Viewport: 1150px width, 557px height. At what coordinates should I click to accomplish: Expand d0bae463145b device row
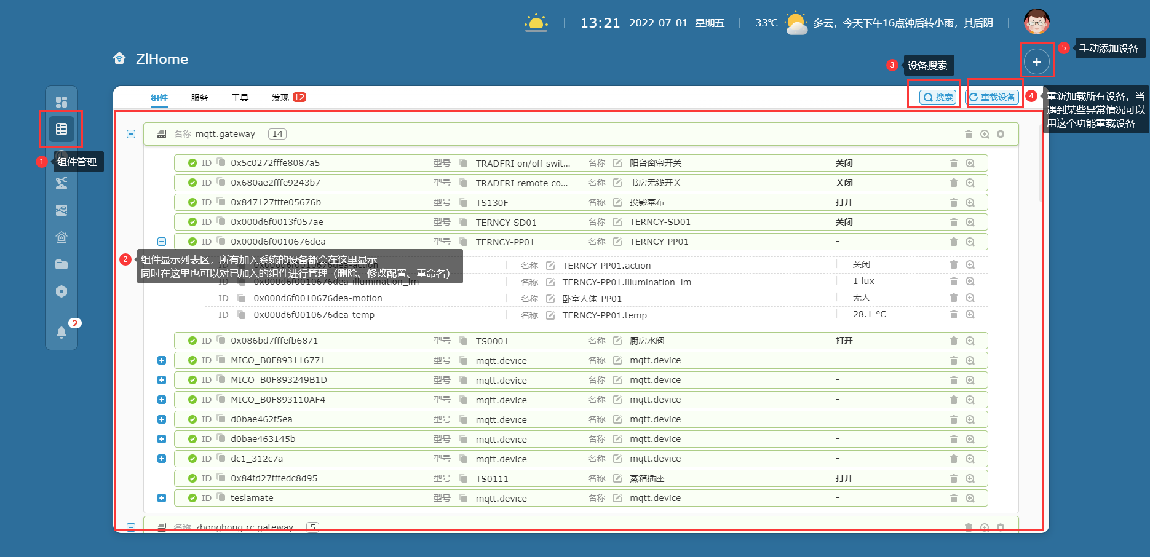(x=162, y=439)
